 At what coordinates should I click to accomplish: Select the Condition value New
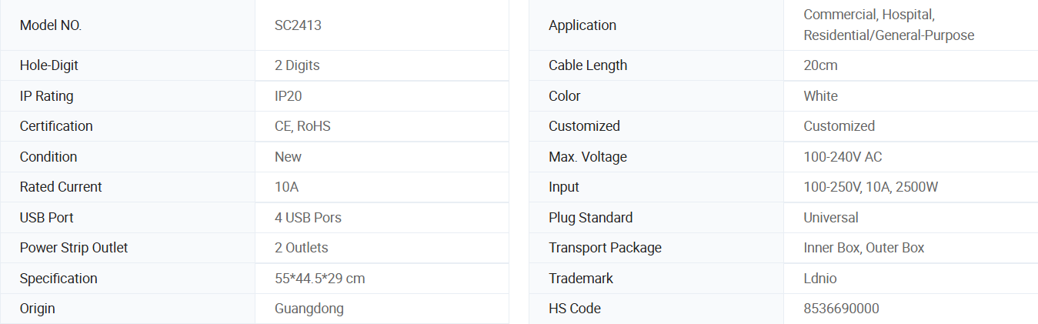pos(288,157)
